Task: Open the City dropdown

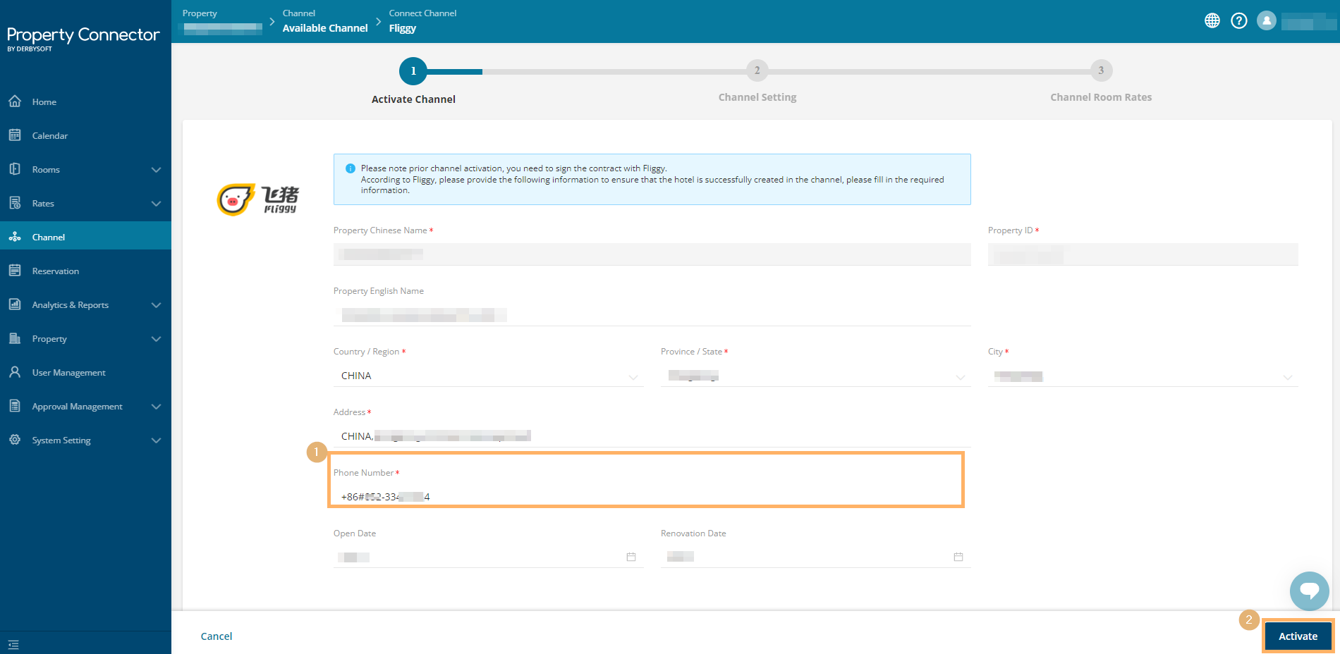Action: click(1143, 376)
